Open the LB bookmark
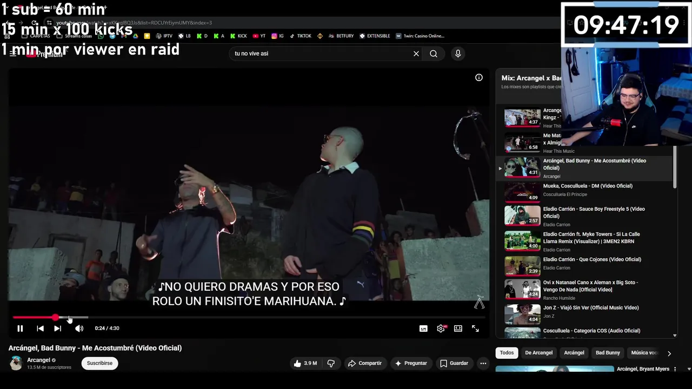 (184, 36)
